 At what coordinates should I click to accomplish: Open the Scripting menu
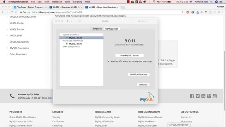[x=78, y=2]
